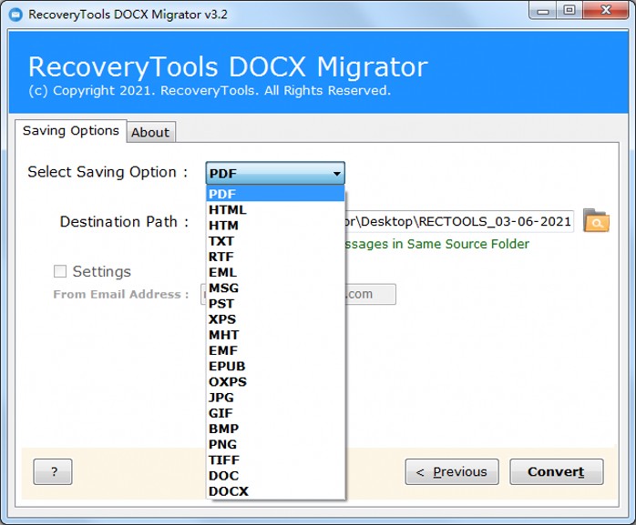Choose TIFF saving option
This screenshot has width=636, height=525.
275,460
